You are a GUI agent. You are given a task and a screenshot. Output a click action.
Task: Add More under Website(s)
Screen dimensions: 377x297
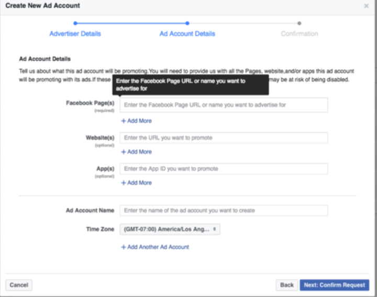(136, 152)
